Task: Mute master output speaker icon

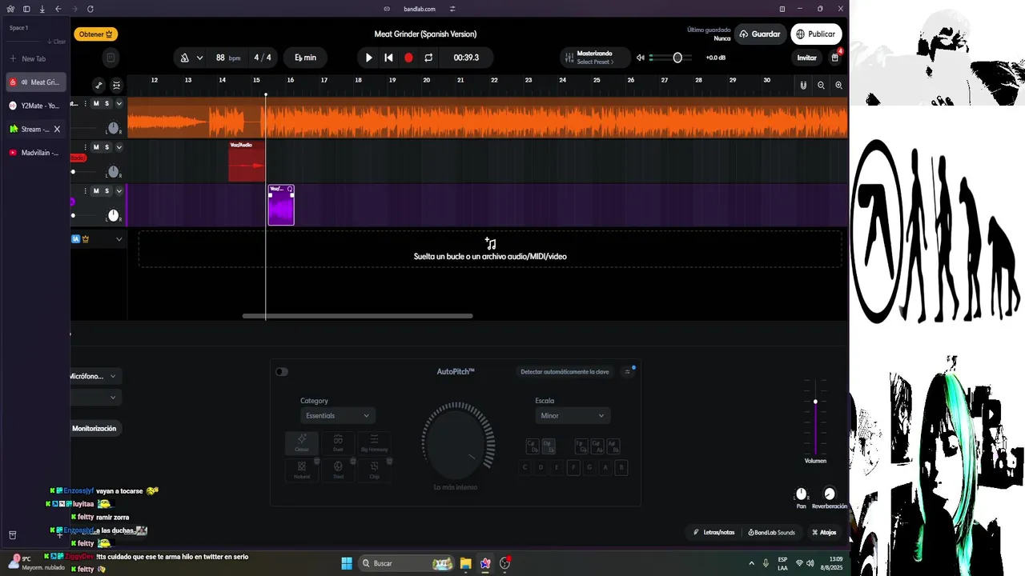Action: point(641,58)
